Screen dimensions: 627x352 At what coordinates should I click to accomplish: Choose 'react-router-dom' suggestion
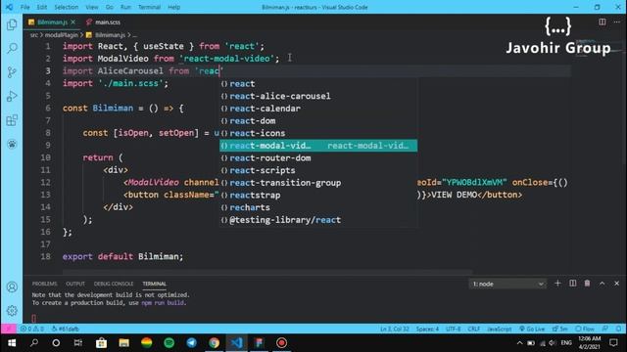pyautogui.click(x=318, y=158)
